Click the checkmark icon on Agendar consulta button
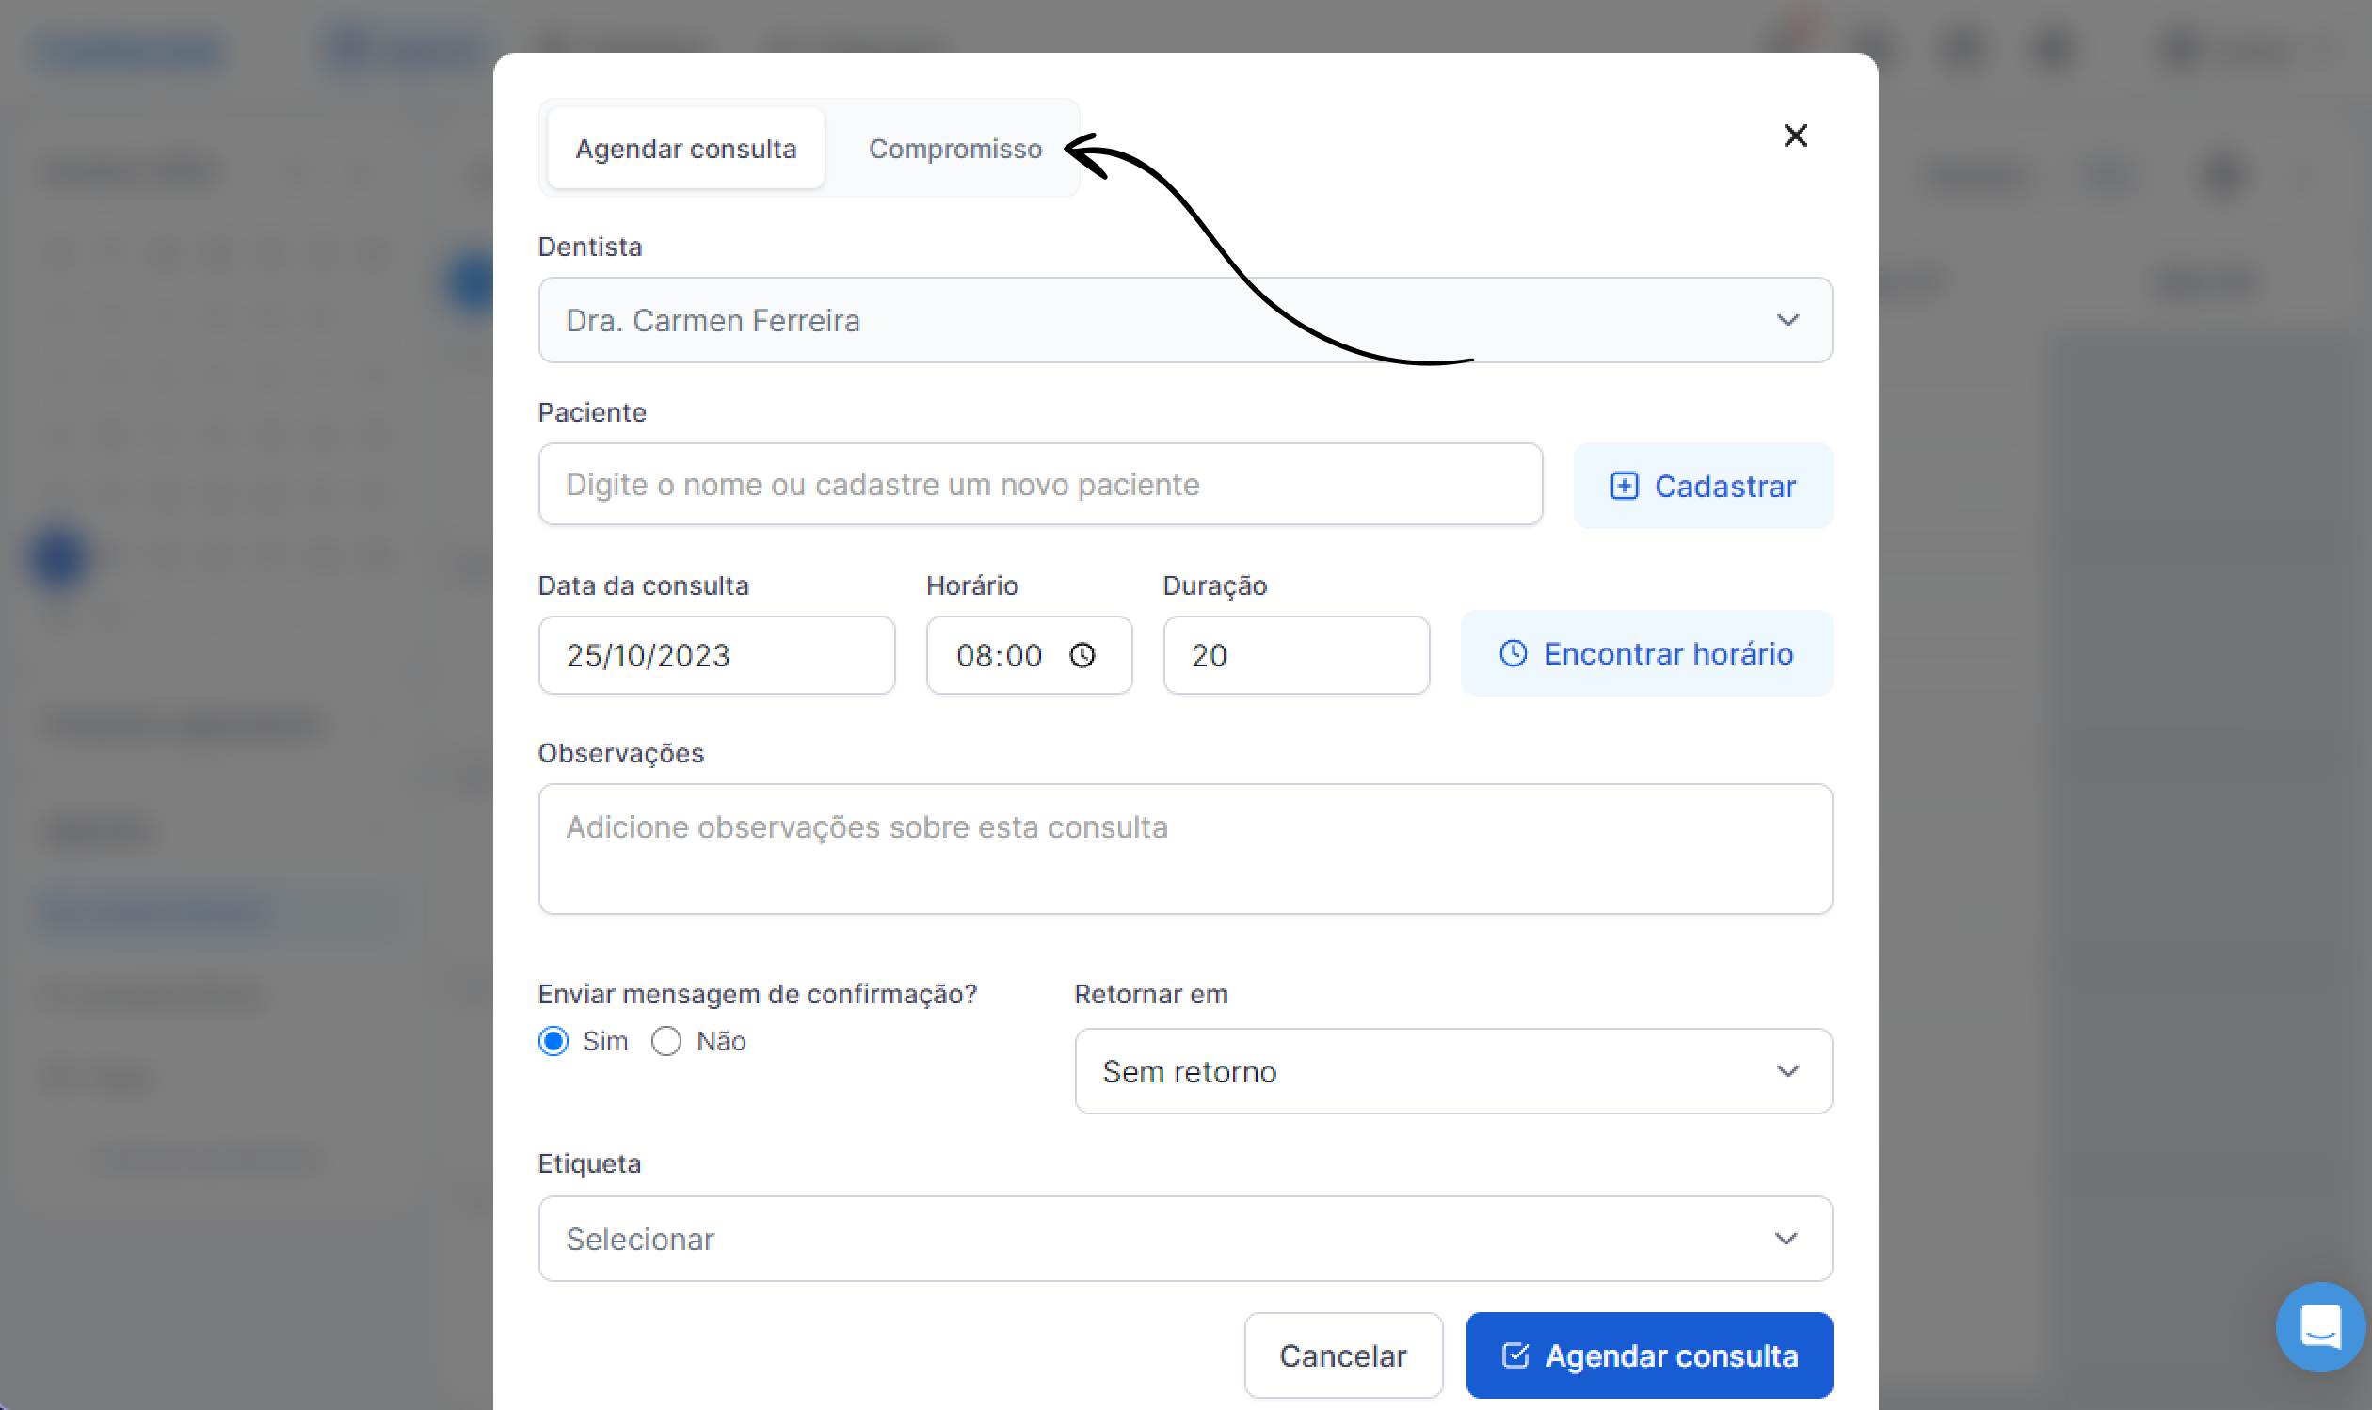The image size is (2372, 1410). 1515,1354
